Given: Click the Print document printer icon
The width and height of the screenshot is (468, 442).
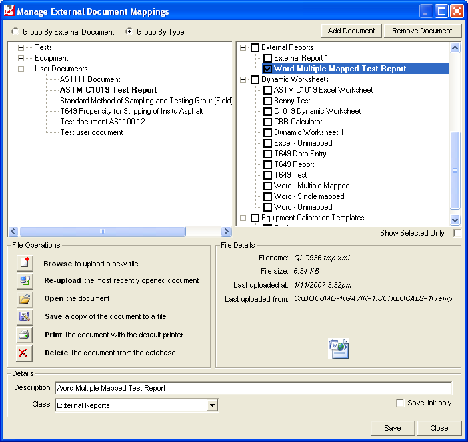Looking at the screenshot, I should [24, 335].
